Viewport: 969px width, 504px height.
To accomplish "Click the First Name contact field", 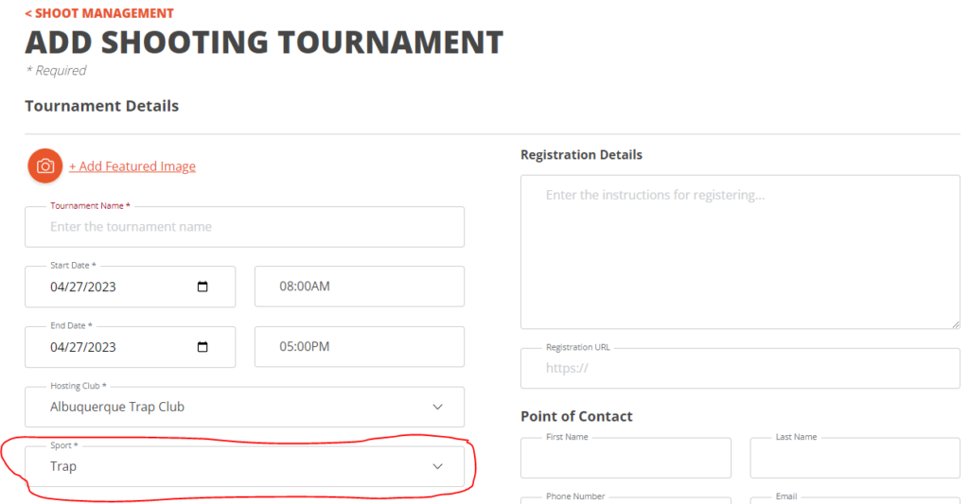I will pyautogui.click(x=626, y=458).
